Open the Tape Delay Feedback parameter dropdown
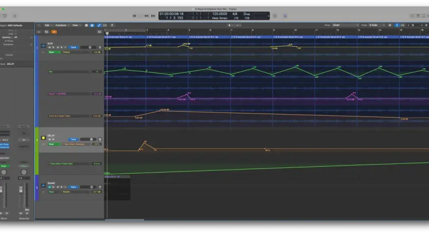429x234 pixels. pyautogui.click(x=76, y=144)
